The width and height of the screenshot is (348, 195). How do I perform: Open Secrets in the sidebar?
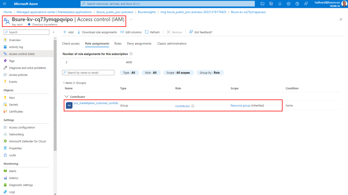13,105
